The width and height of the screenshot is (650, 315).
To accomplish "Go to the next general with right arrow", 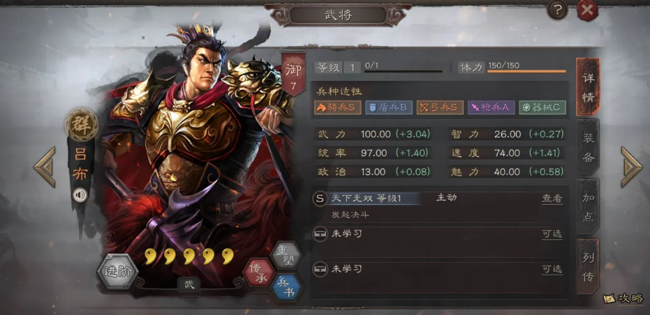I will coord(631,167).
